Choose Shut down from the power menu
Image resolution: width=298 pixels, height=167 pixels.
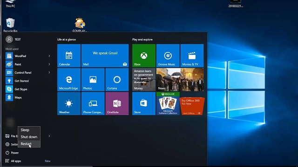click(29, 137)
